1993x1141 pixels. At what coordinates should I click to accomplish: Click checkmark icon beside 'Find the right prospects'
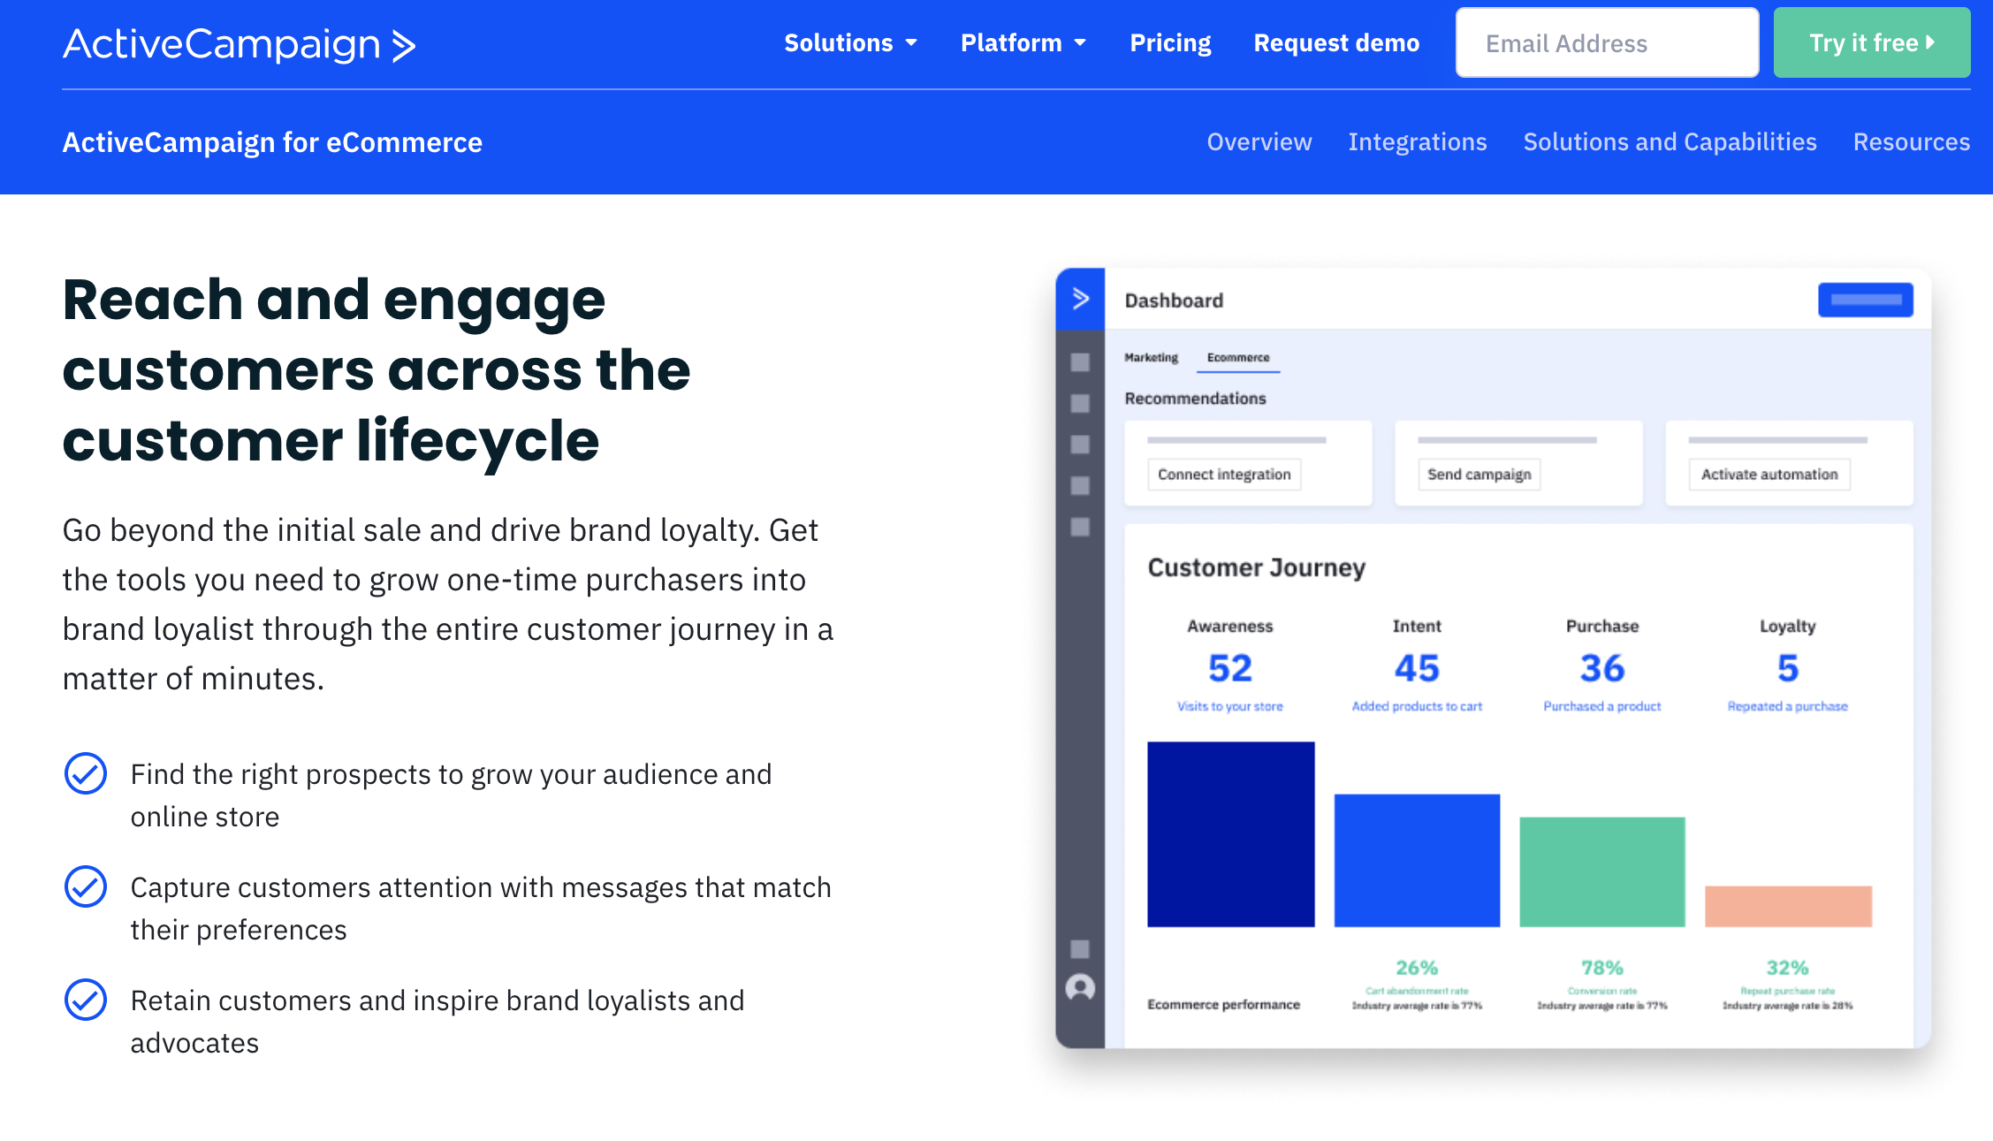pos(86,774)
